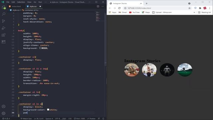The image size is (213, 120).
Task: Click the soccer player story thumbnail
Action: point(185,70)
